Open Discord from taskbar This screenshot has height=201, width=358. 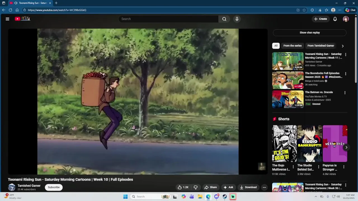tap(216, 197)
